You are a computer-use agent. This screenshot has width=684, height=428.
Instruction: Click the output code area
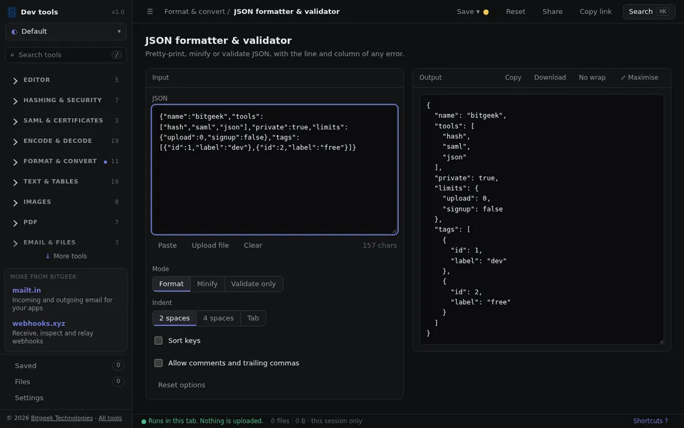pyautogui.click(x=542, y=219)
